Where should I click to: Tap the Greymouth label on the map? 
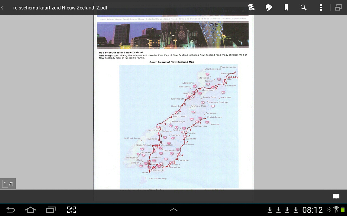click(x=178, y=99)
